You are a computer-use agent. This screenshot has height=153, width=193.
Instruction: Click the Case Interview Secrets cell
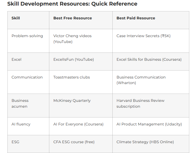coord(143,36)
